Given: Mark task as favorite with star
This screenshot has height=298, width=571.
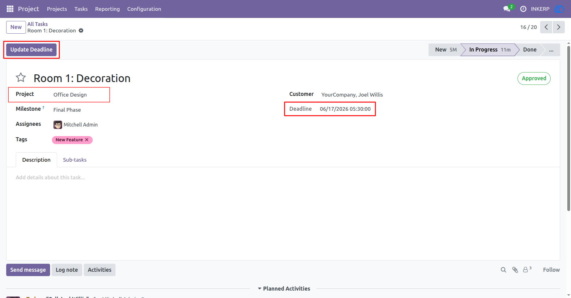Looking at the screenshot, I should click(x=21, y=77).
